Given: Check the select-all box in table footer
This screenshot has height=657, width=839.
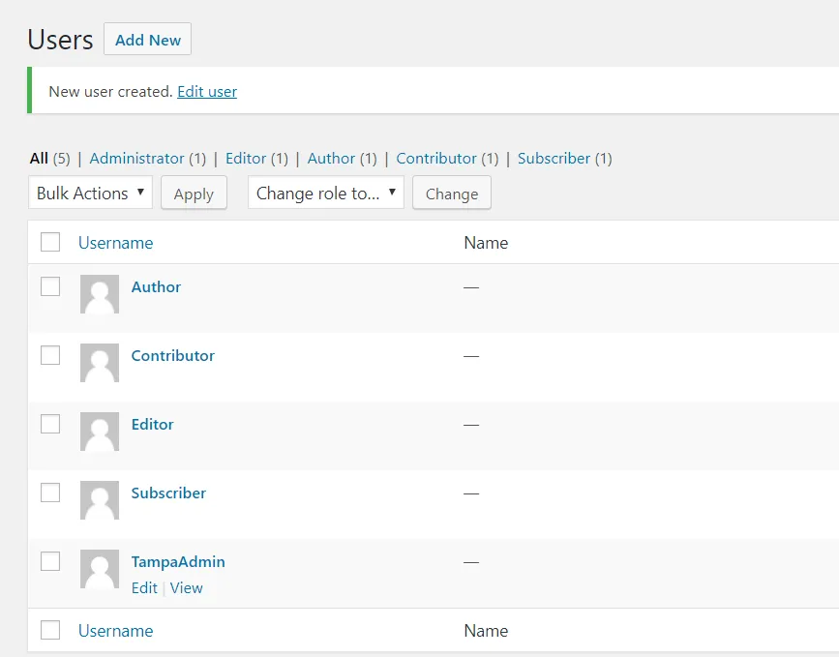Looking at the screenshot, I should pyautogui.click(x=50, y=630).
